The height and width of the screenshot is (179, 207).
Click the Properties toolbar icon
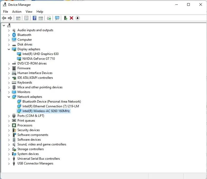pos(26,18)
